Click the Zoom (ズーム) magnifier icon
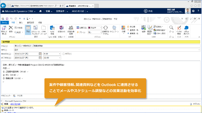 (x=171, y=29)
